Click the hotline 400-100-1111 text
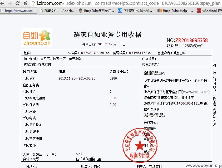This screenshot has width=222, height=168. click(x=189, y=103)
